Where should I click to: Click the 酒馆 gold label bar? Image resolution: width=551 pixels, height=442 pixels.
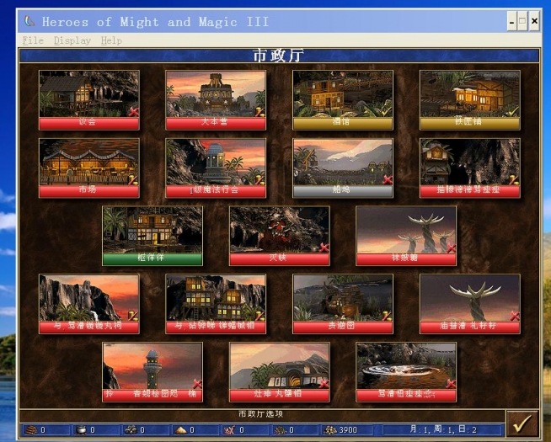coord(343,123)
